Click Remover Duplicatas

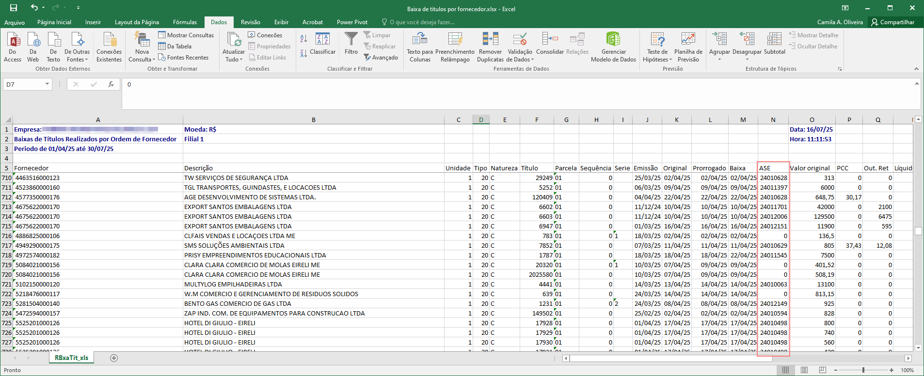(x=490, y=47)
